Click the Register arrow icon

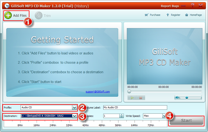click(168, 15)
